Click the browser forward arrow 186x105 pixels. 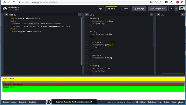9,2
